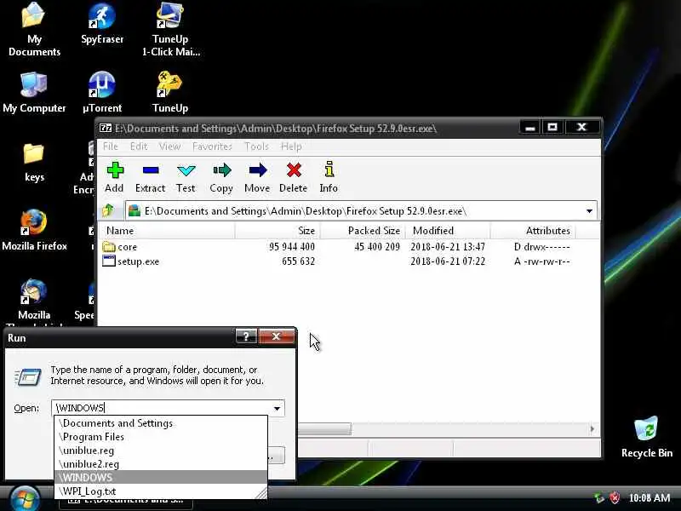Select the Copy toolbar icon
681x511 pixels.
[221, 177]
